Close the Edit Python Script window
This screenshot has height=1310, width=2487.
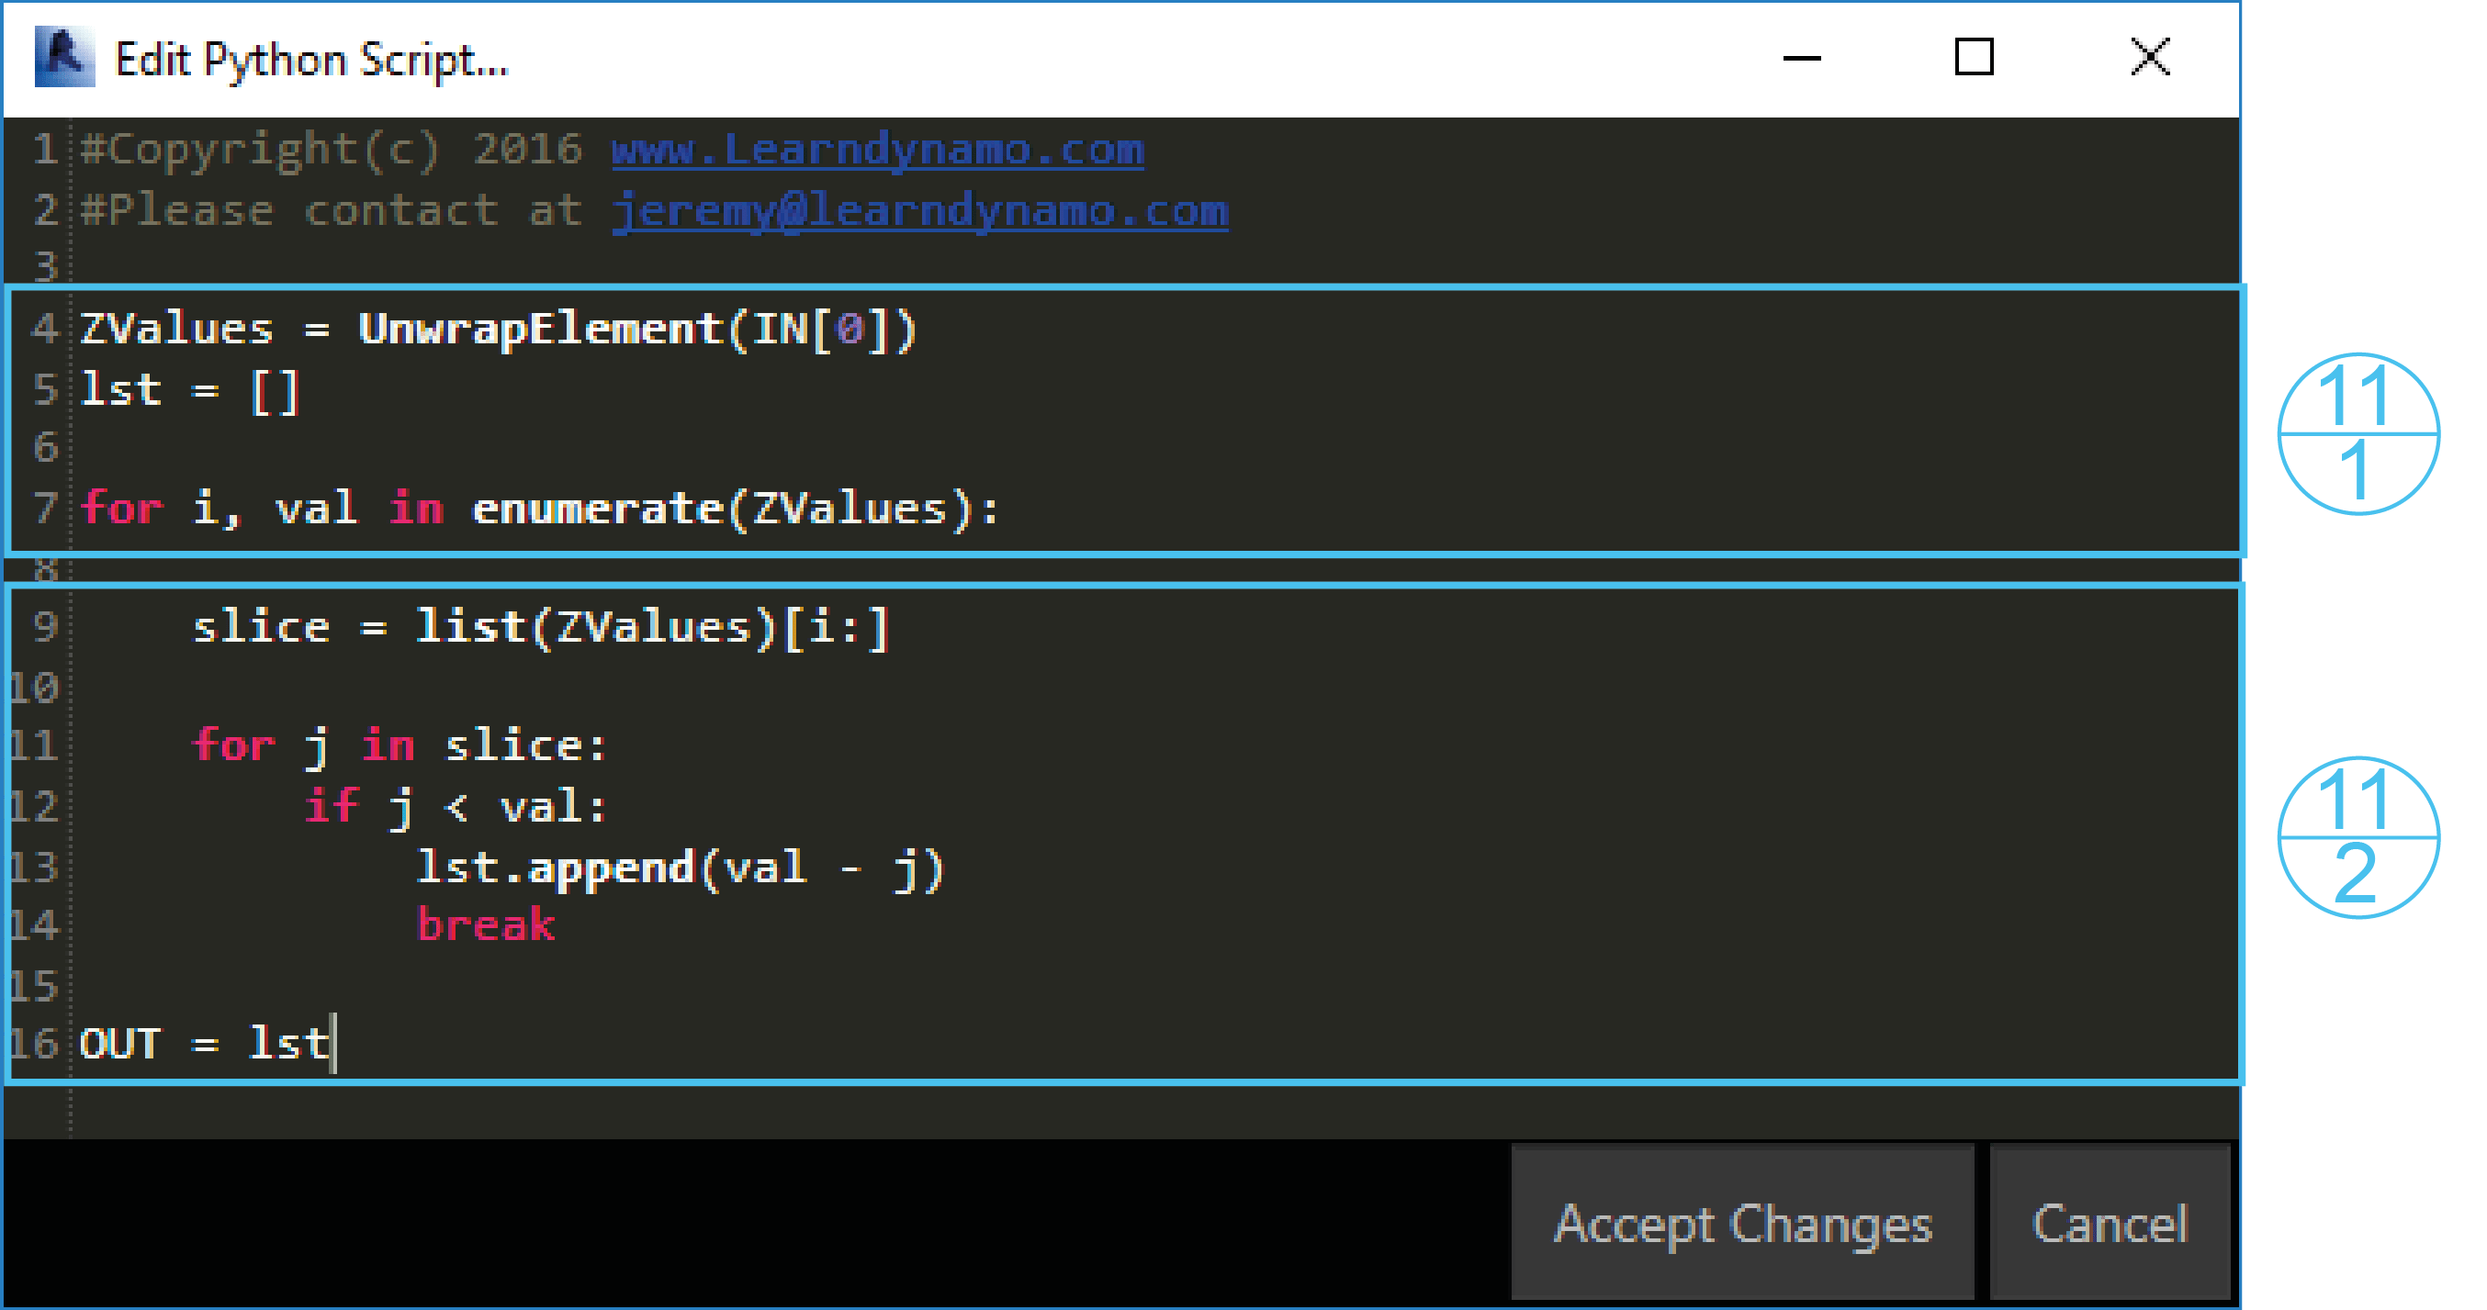pyautogui.click(x=2150, y=57)
